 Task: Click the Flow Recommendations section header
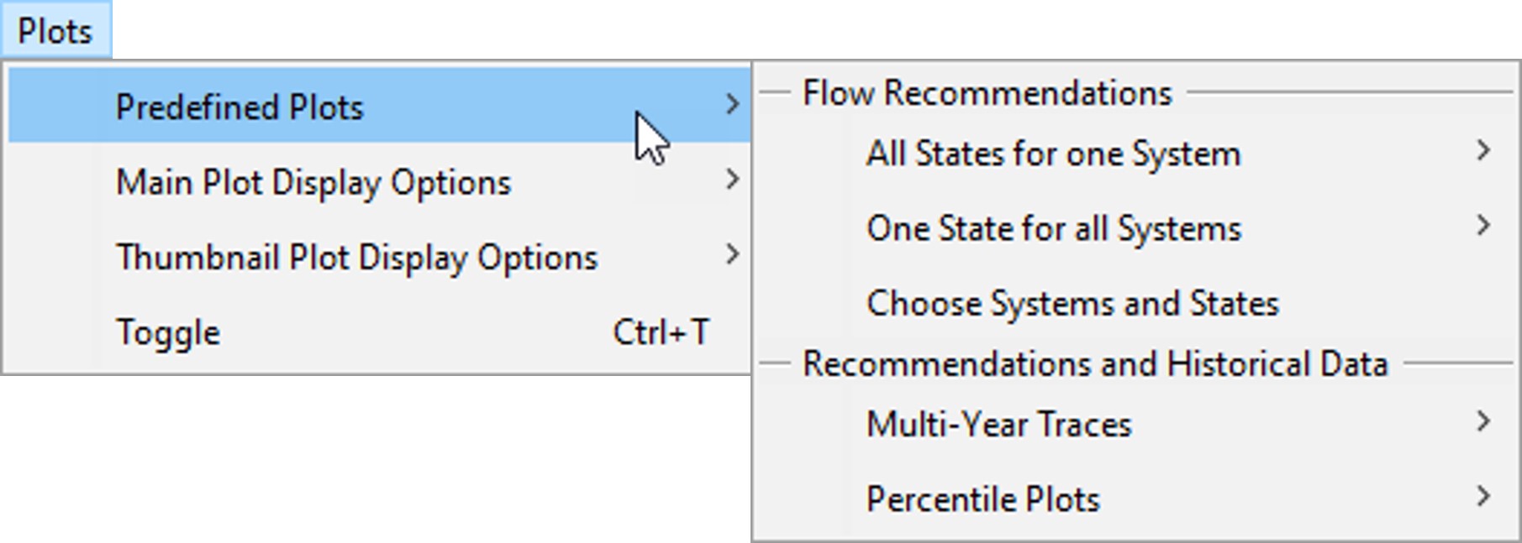987,92
